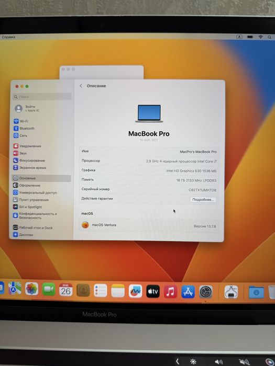Open the Справка menu in the menu bar

8,37
